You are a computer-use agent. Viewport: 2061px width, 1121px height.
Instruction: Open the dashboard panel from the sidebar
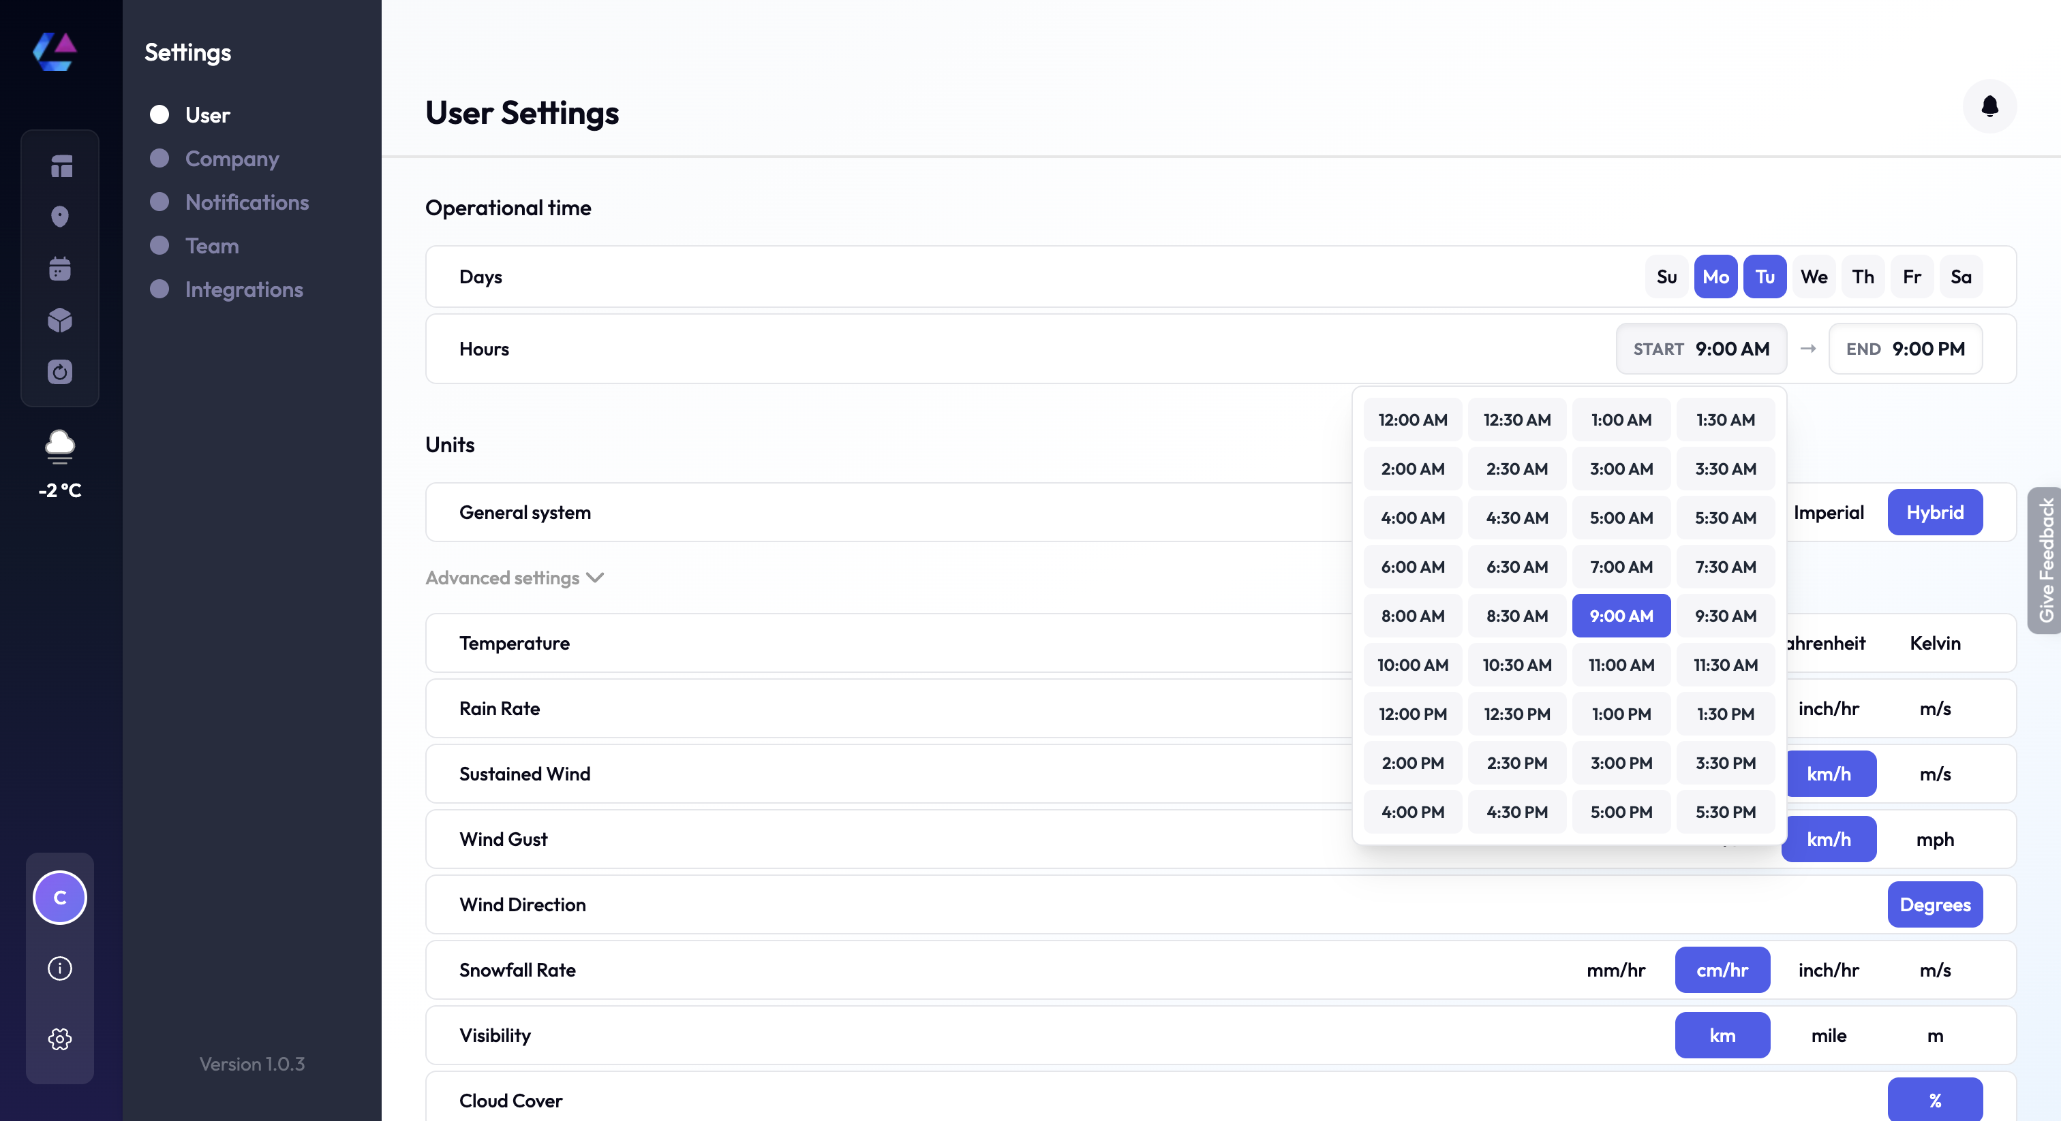pyautogui.click(x=60, y=165)
